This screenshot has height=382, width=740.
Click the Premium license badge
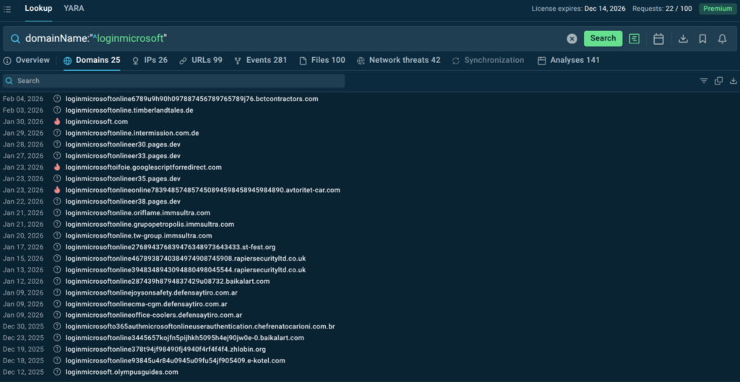pos(716,9)
